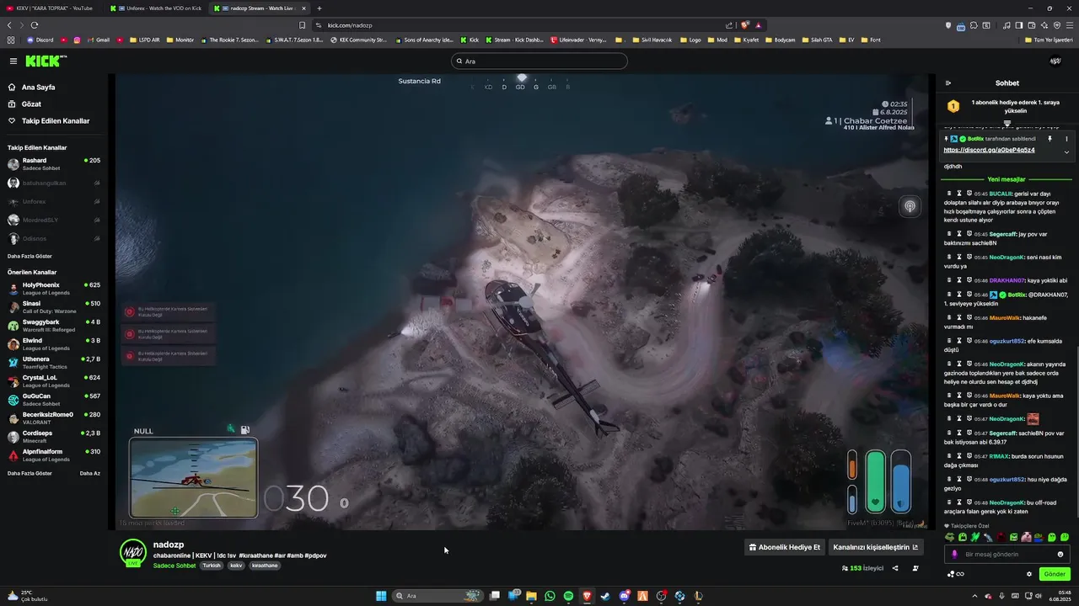Image resolution: width=1079 pixels, height=606 pixels.
Task: Bookmark this page icon in address bar
Action: [x=303, y=25]
